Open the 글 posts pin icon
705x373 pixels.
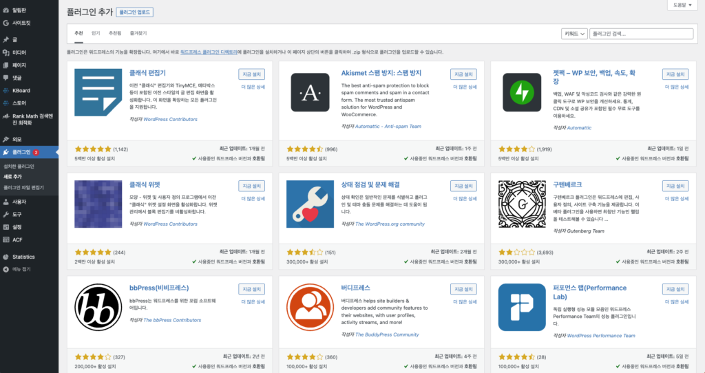[6, 39]
